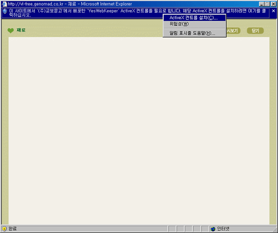The height and width of the screenshot is (233, 278).
Task: Minimize the Internet Explorer window
Action: click(261, 4)
